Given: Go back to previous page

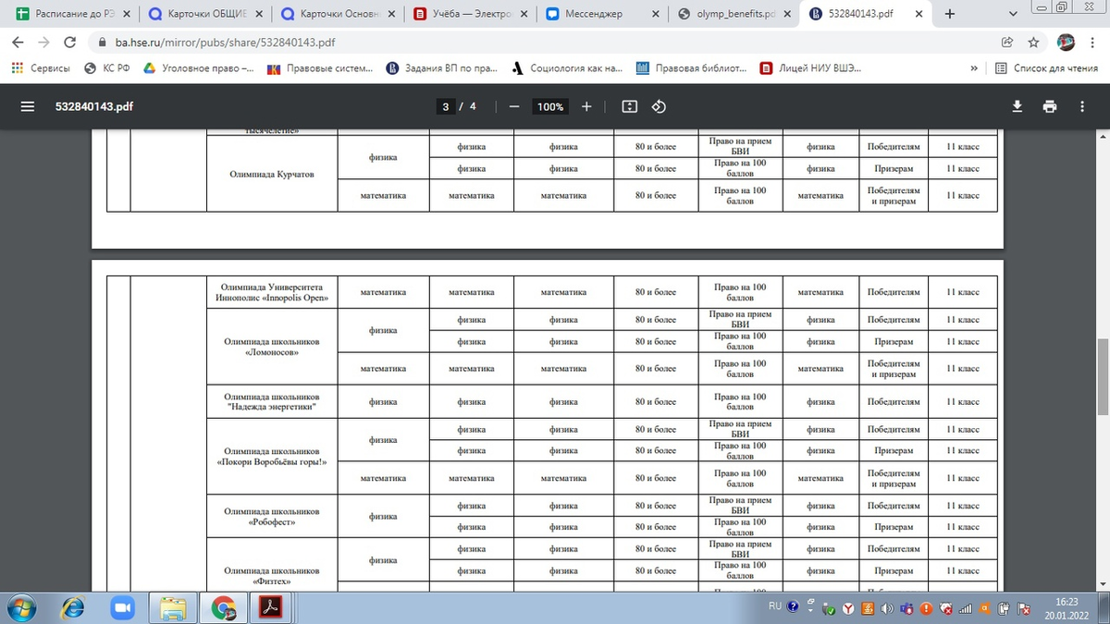Looking at the screenshot, I should (18, 43).
